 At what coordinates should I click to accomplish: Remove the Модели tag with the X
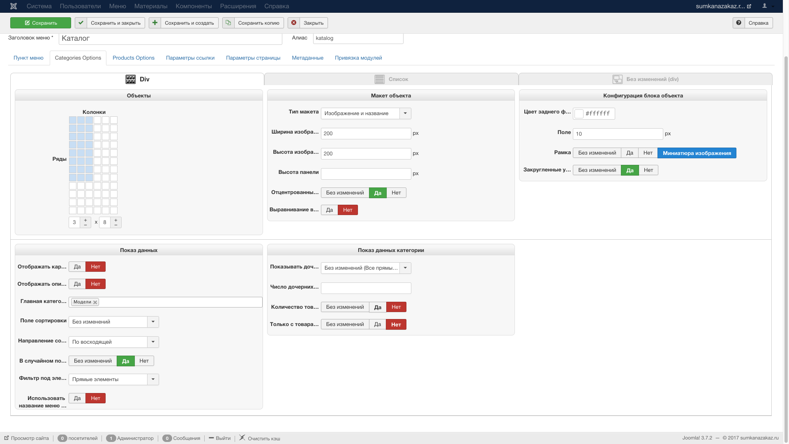[x=95, y=302]
